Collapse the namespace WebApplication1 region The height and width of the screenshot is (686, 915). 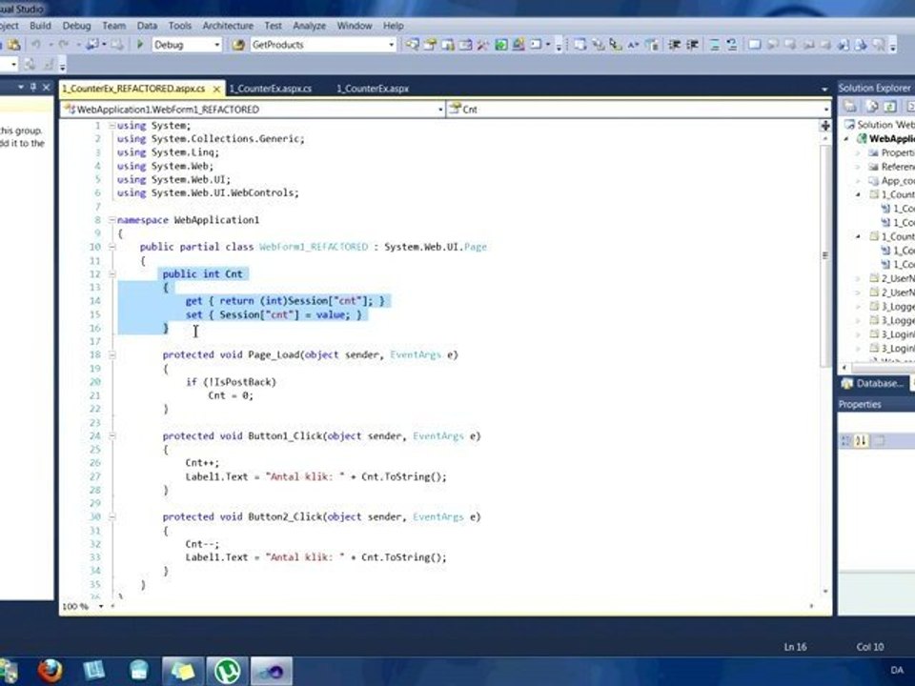tap(112, 220)
